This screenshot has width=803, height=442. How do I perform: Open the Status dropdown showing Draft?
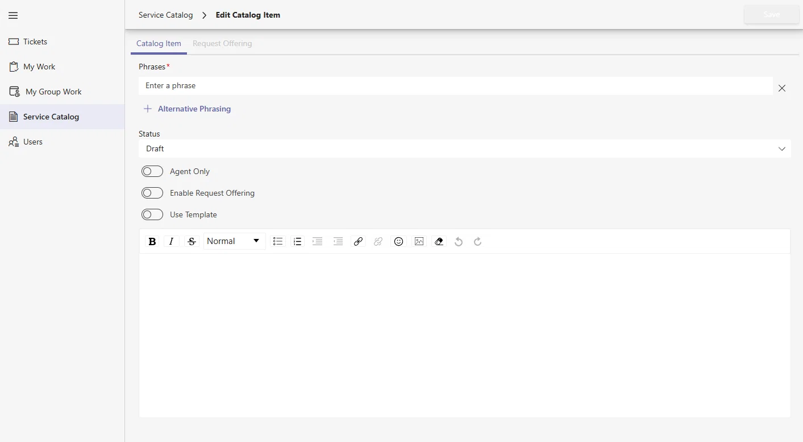[465, 148]
